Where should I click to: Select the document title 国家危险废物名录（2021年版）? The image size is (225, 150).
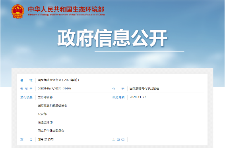point(58,80)
